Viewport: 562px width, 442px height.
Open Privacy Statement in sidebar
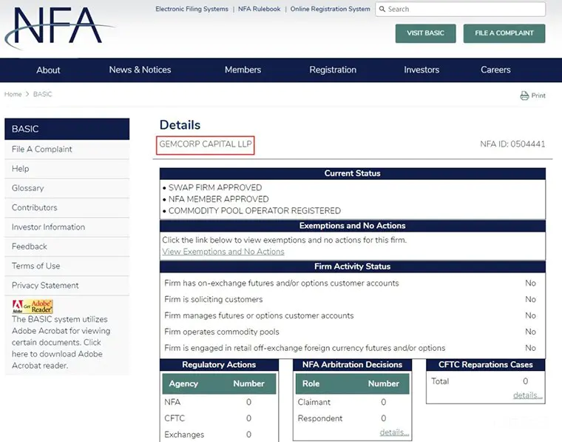[x=67, y=285]
